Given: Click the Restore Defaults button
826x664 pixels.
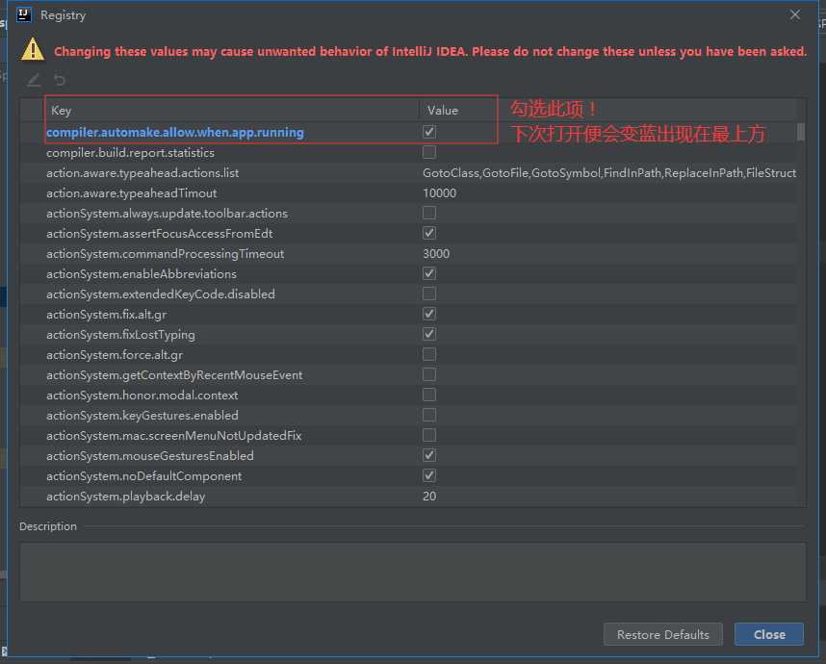Looking at the screenshot, I should [x=662, y=634].
